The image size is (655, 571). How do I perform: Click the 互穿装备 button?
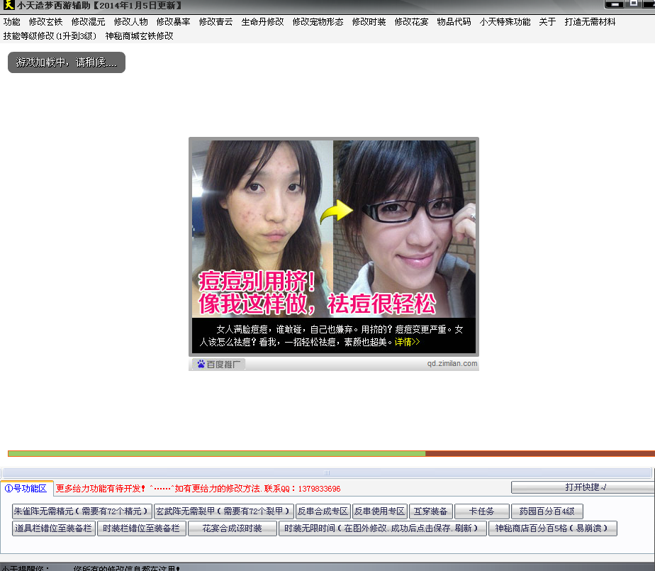[431, 511]
